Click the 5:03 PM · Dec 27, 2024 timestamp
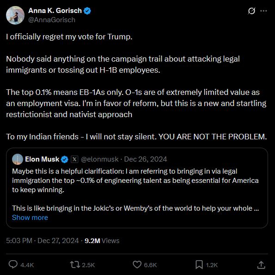This screenshot has width=275, height=275. 42,241
